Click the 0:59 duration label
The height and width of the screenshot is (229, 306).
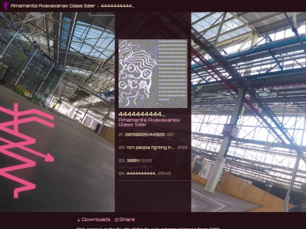[182, 148]
